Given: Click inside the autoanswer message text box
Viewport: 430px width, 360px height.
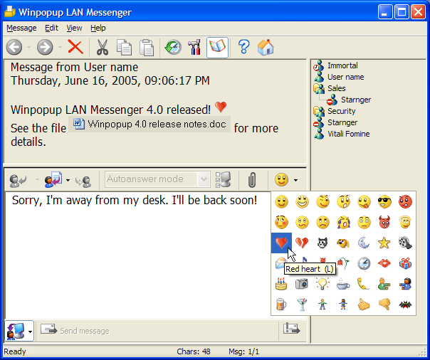Looking at the screenshot, I should [x=137, y=255].
